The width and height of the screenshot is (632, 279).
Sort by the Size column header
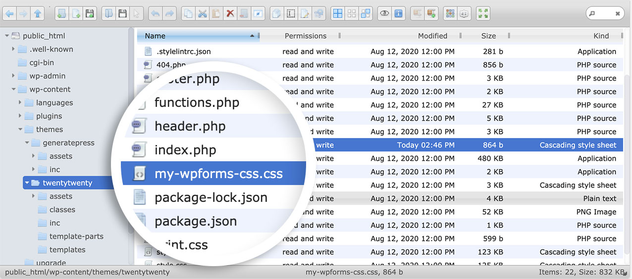tap(488, 36)
